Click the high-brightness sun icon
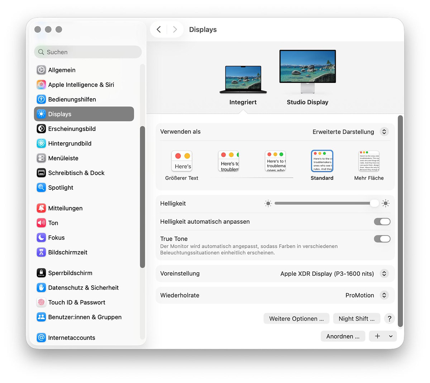Image resolution: width=430 pixels, height=383 pixels. [386, 203]
